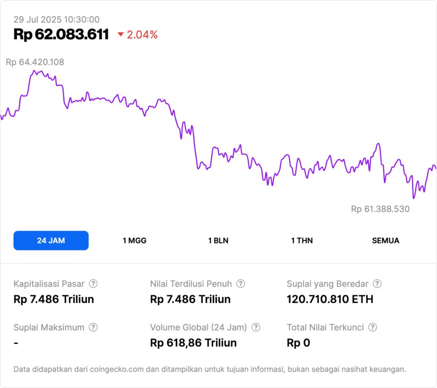Click the red down-triangle price change indicator
Image resolution: width=437 pixels, height=388 pixels.
(x=121, y=34)
